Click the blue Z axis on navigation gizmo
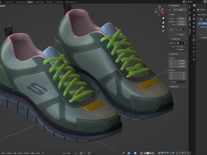The image size is (207, 155). (160, 6)
